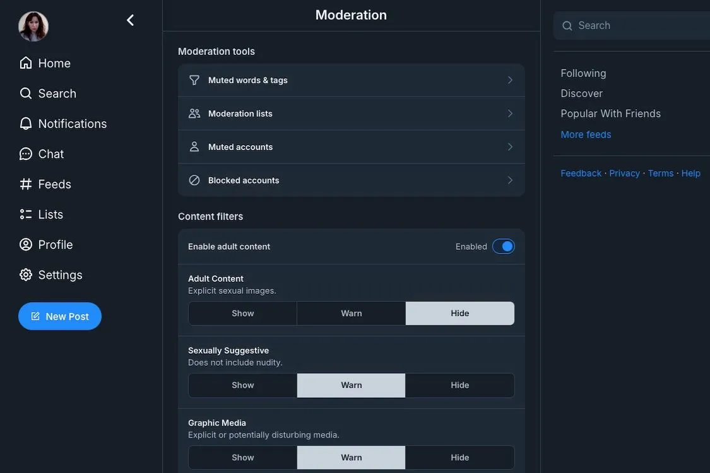Click the Search input field
Viewport: 710px width, 473px height.
pos(632,25)
